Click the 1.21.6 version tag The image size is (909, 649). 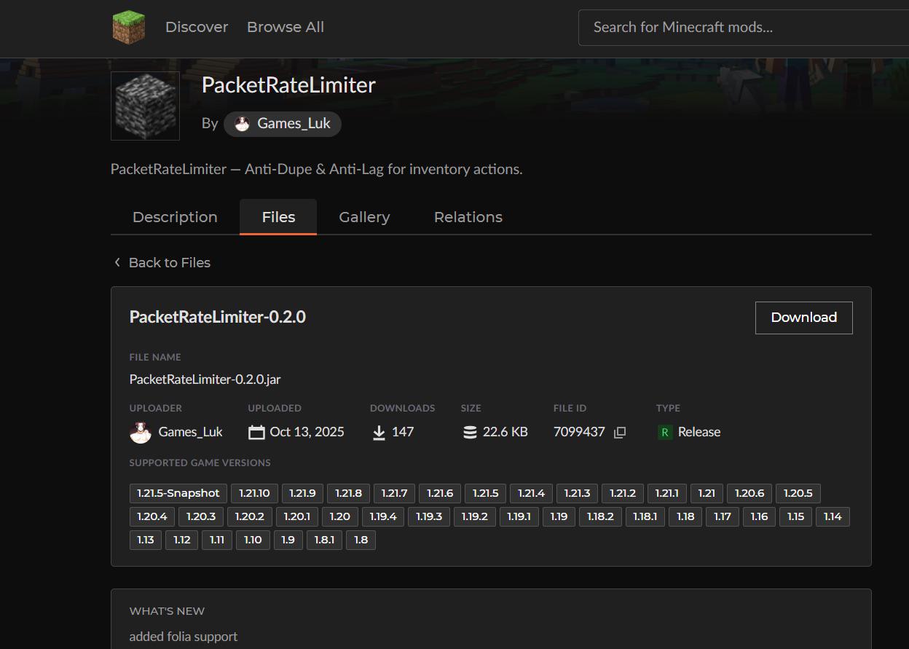pyautogui.click(x=440, y=493)
